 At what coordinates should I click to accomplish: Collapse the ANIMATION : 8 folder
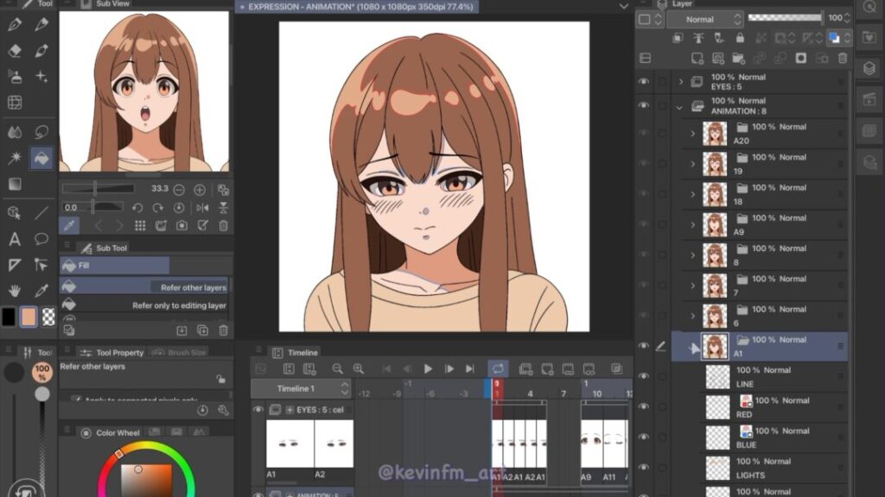[680, 107]
